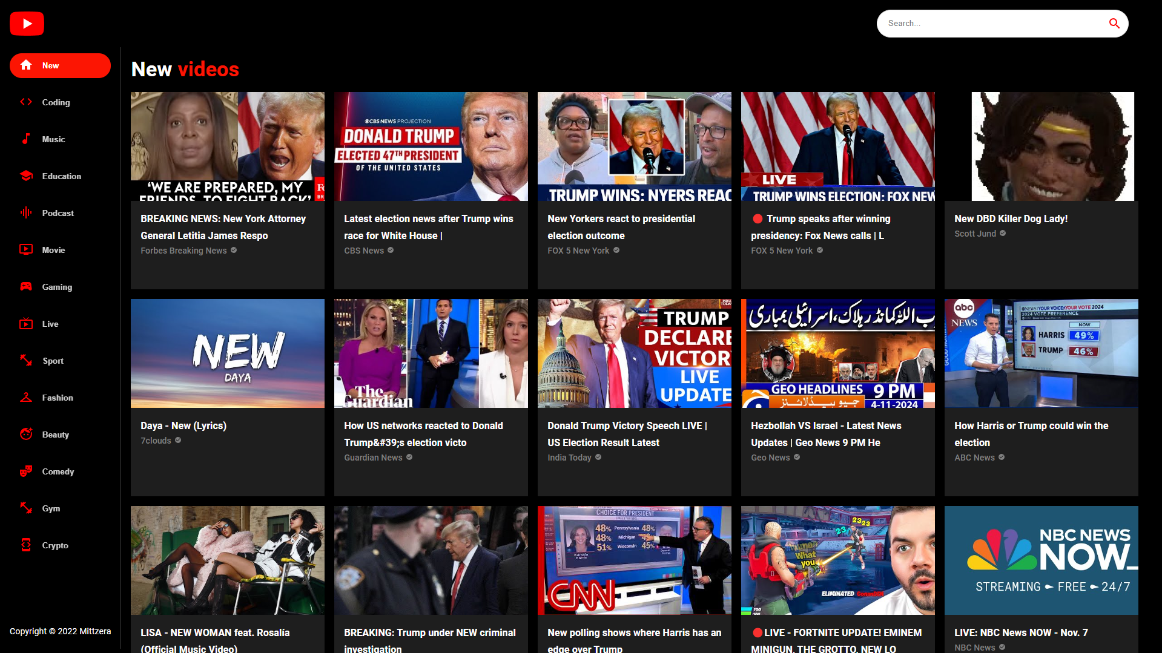Open Letitia James breaking news video title
The height and width of the screenshot is (653, 1162).
(x=223, y=227)
